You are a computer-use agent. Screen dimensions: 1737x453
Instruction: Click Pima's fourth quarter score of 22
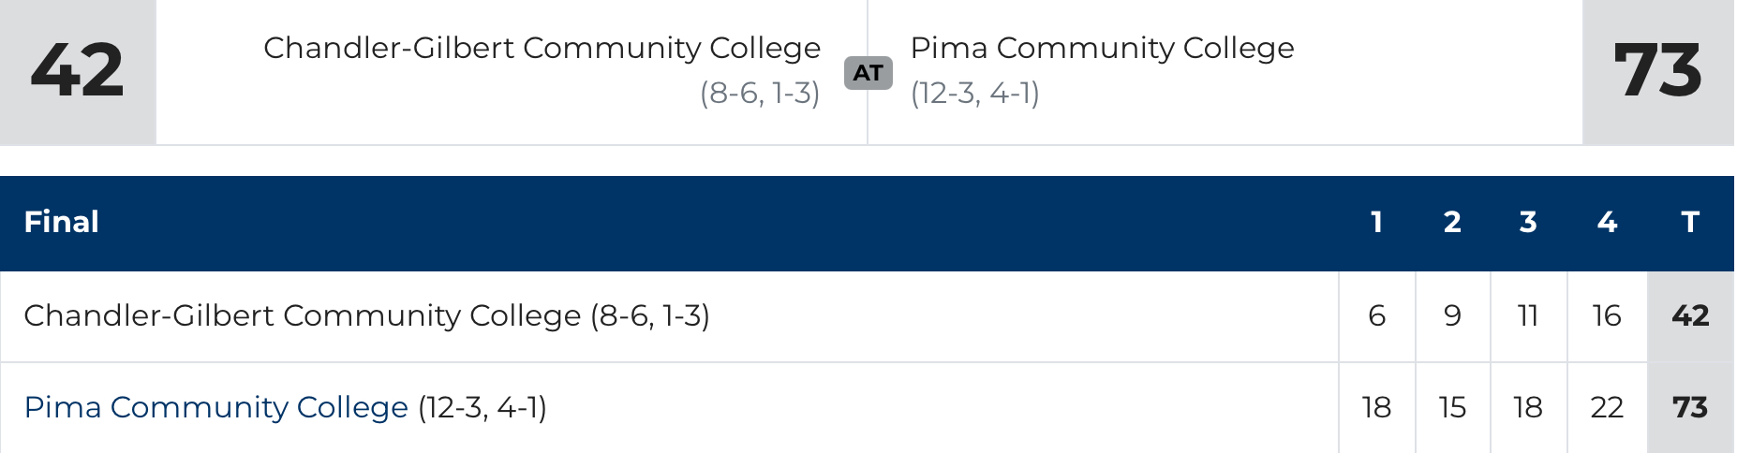[1607, 407]
